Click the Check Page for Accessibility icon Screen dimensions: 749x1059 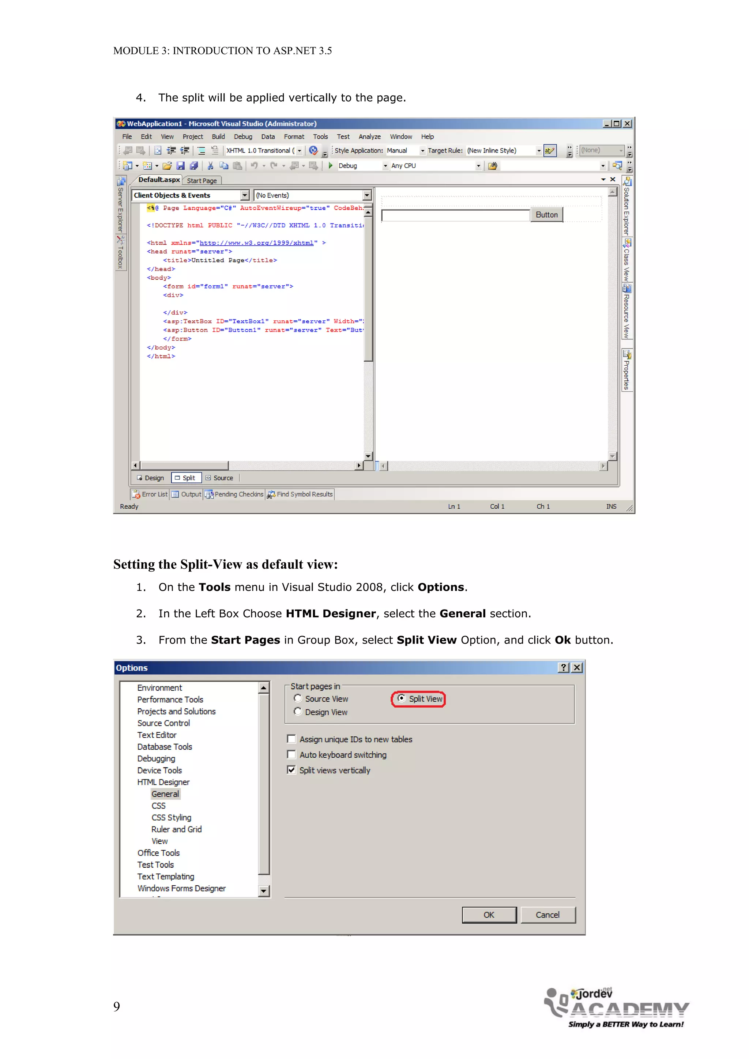coord(313,150)
